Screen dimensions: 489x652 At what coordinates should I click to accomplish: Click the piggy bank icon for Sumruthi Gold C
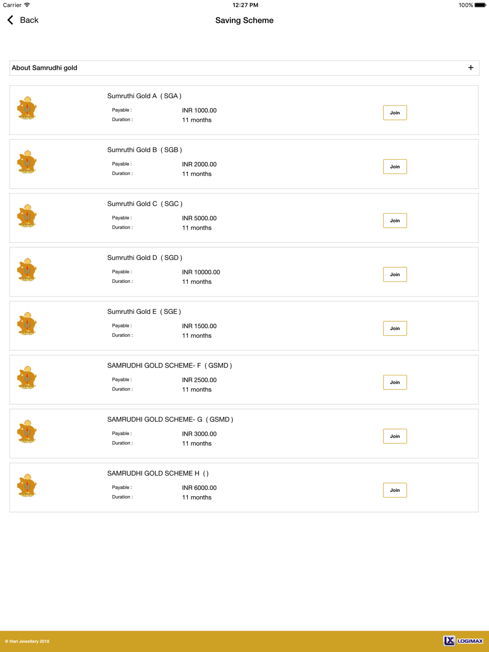point(27,216)
